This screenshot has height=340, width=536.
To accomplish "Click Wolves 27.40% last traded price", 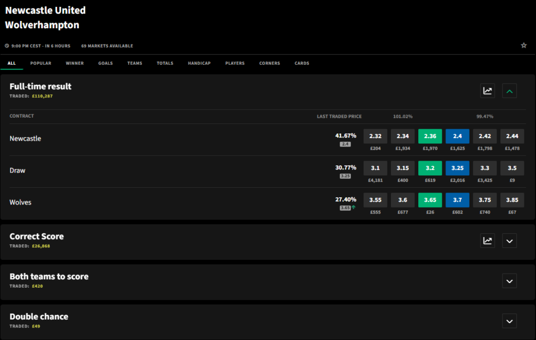I will (345, 199).
